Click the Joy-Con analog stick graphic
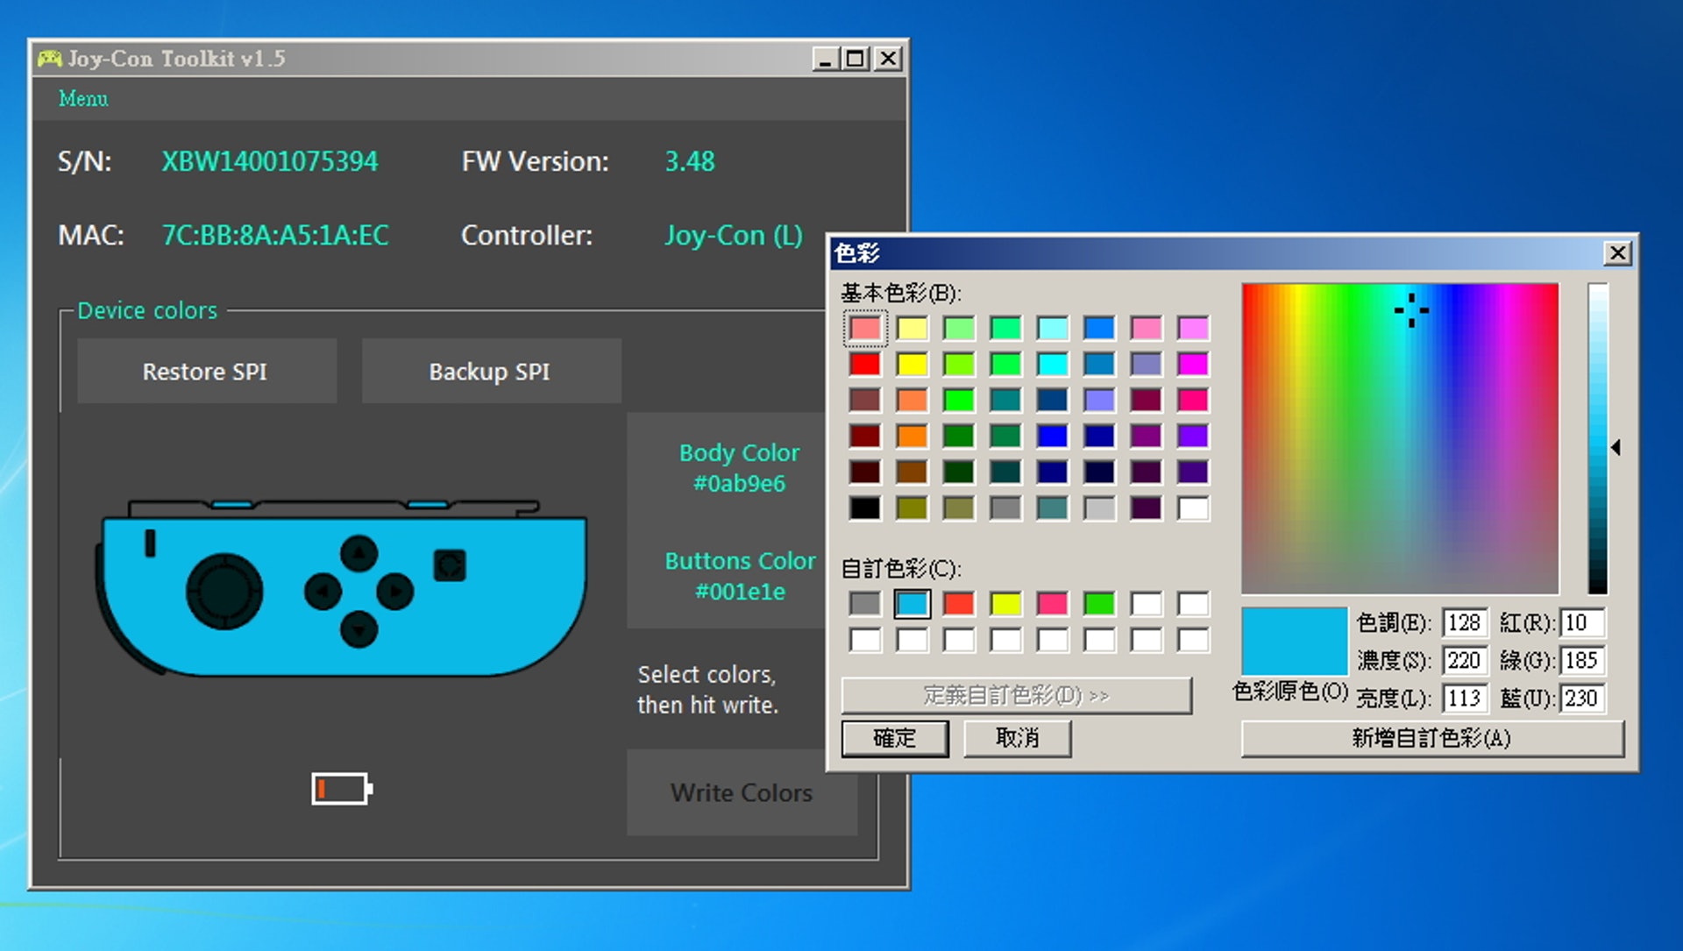The height and width of the screenshot is (951, 1683). coord(224,591)
